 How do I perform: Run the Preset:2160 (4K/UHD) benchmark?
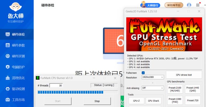[x=175, y=89]
